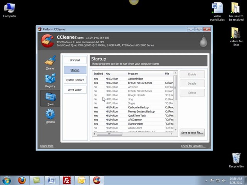Select the Memeo Instant Backup entry
The image size is (247, 185).
(133, 111)
